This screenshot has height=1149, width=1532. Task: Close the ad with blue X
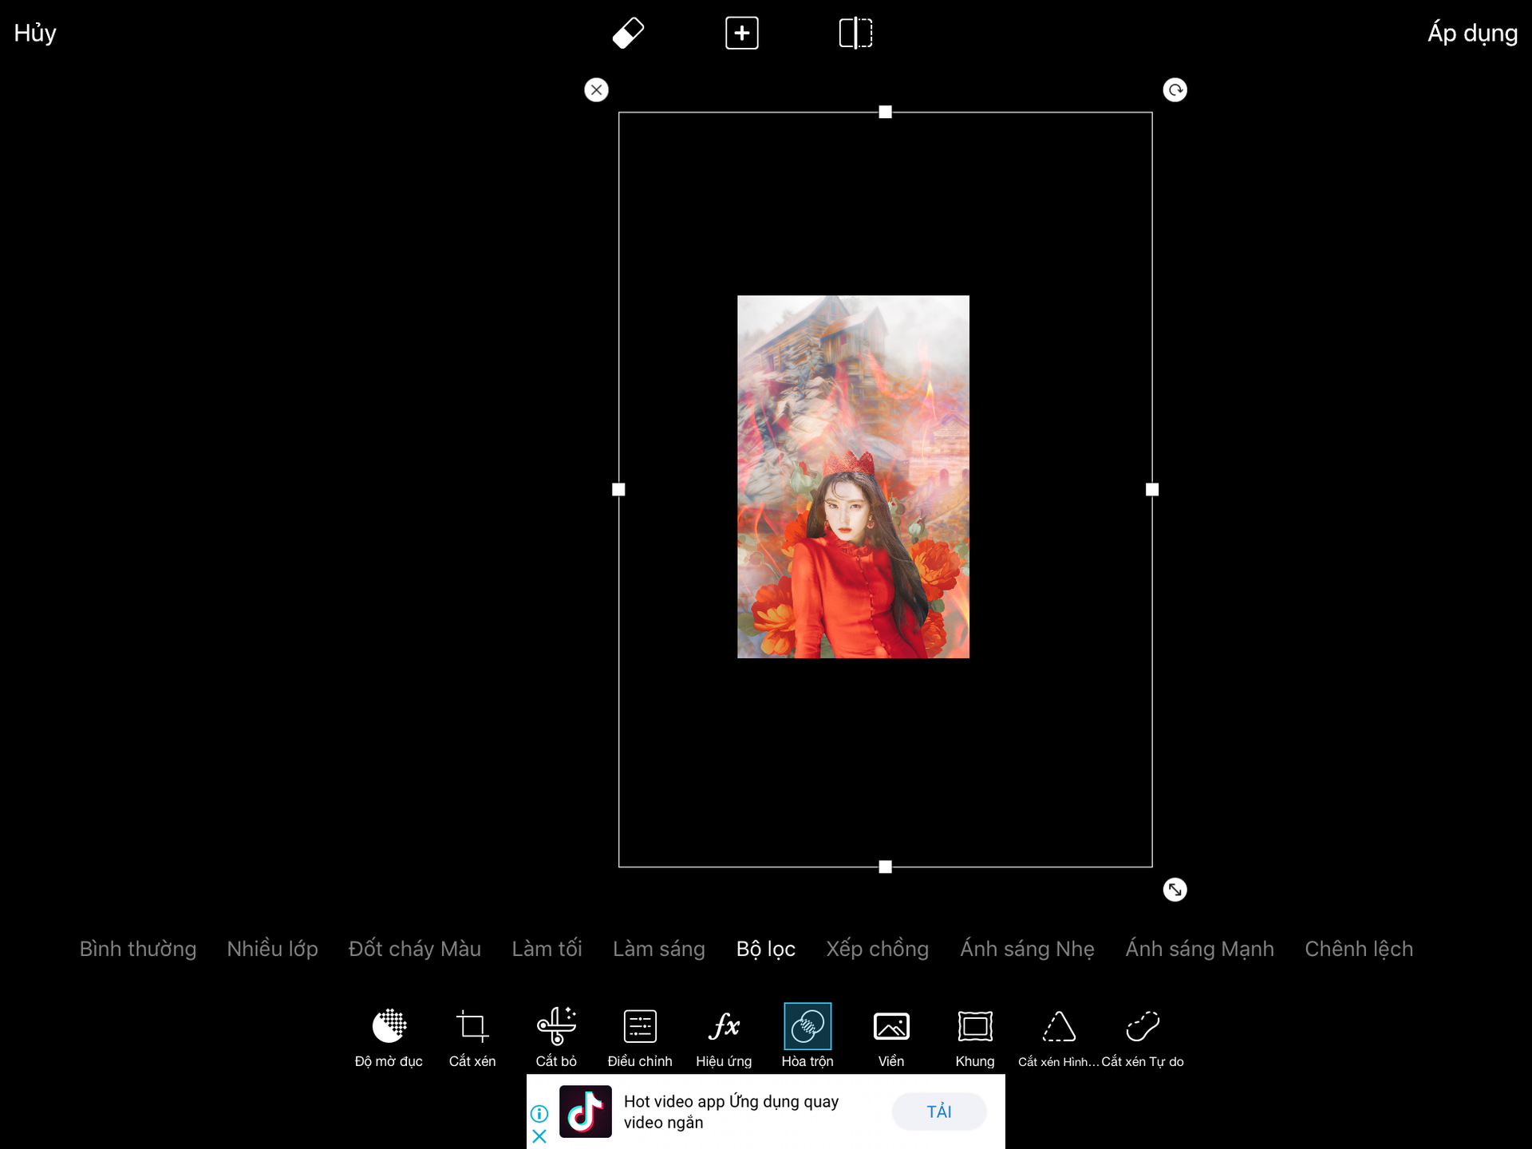pos(539,1136)
